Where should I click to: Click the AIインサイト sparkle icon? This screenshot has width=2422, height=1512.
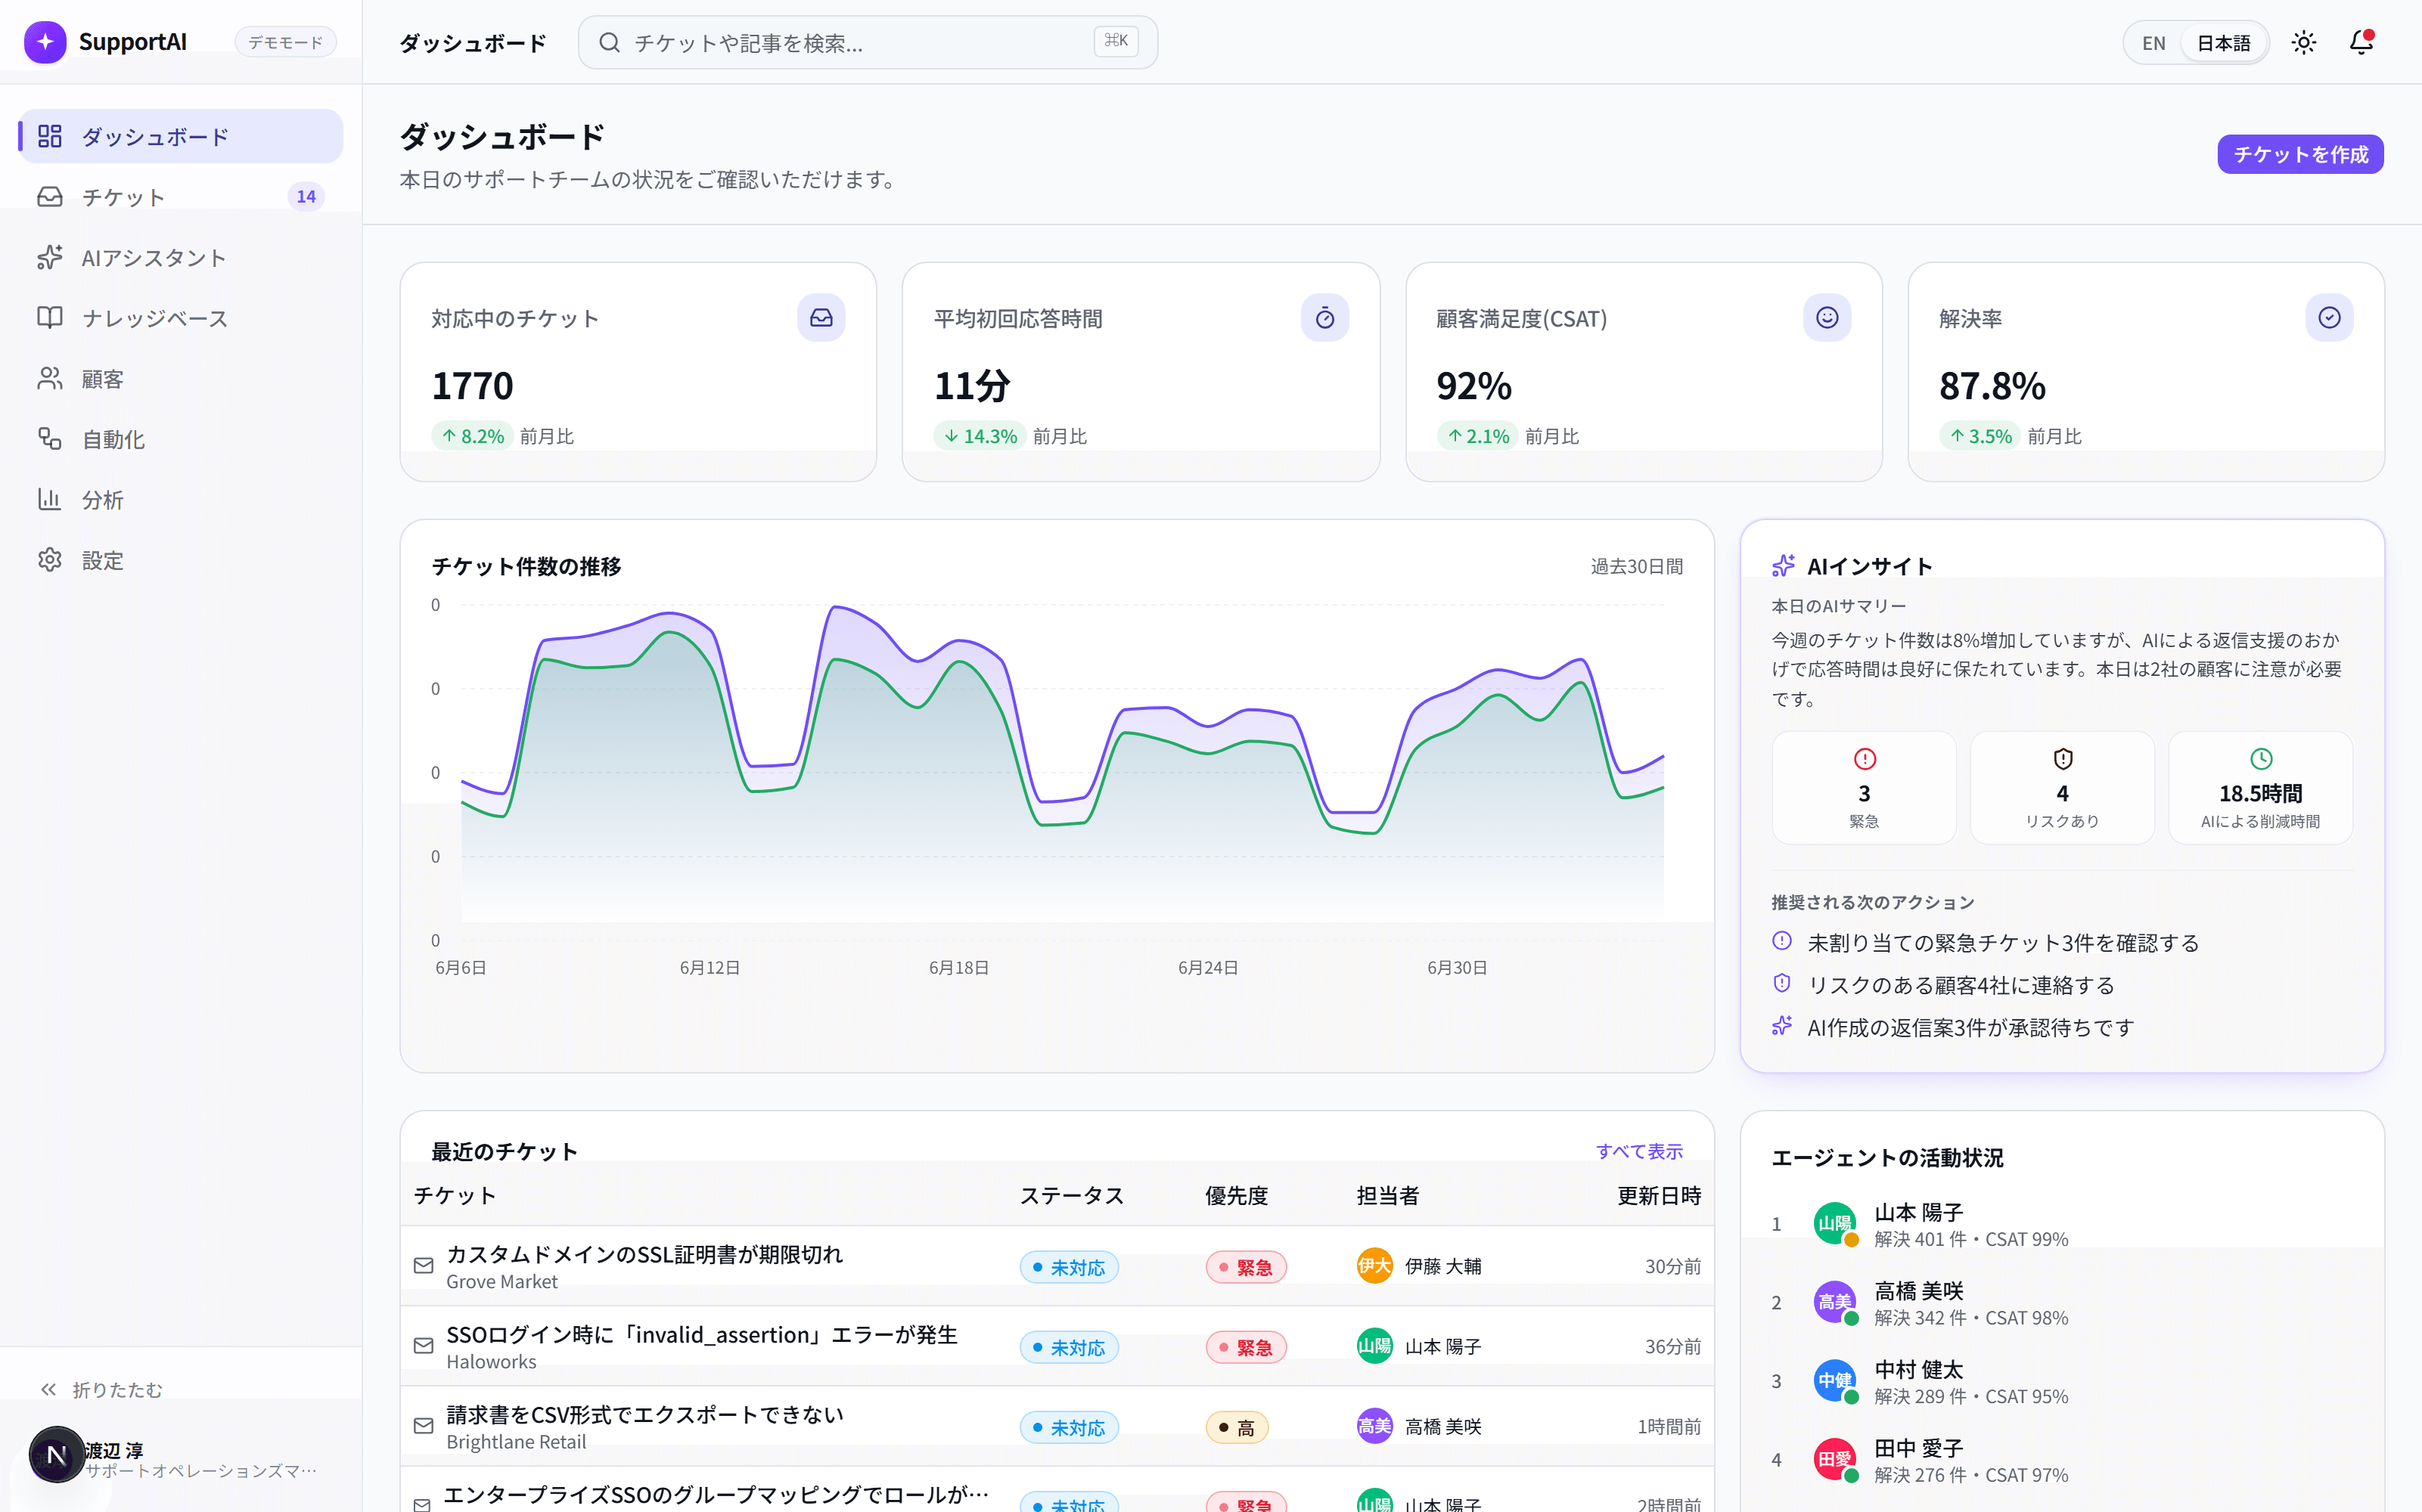coord(1783,566)
